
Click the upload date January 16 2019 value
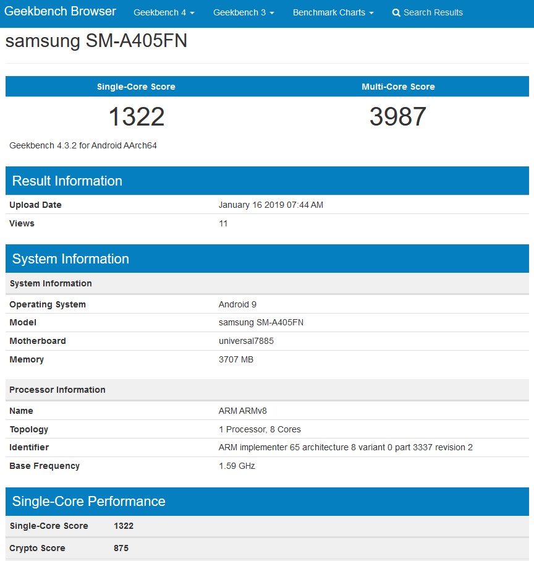tap(271, 205)
